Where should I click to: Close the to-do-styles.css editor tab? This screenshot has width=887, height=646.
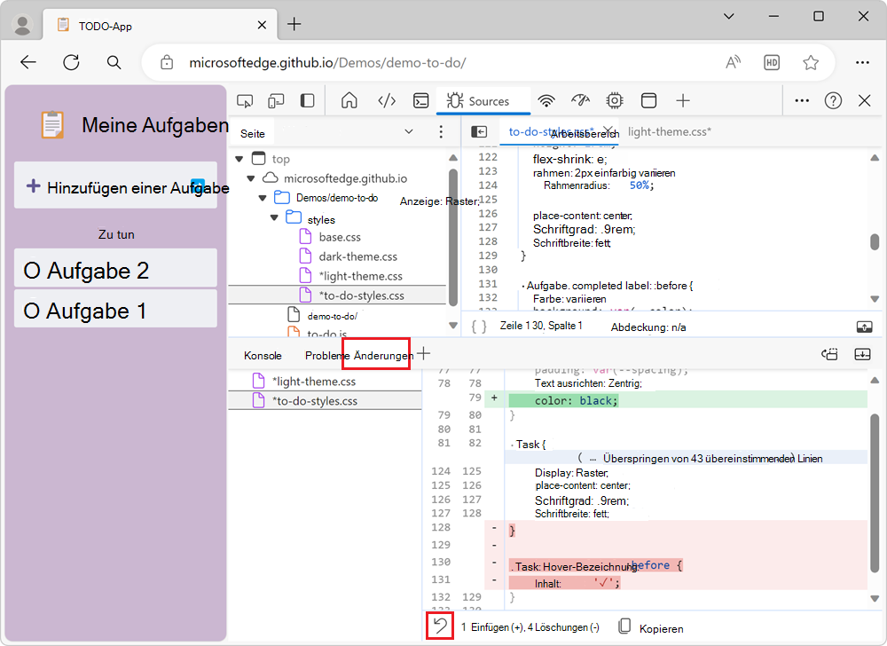608,131
